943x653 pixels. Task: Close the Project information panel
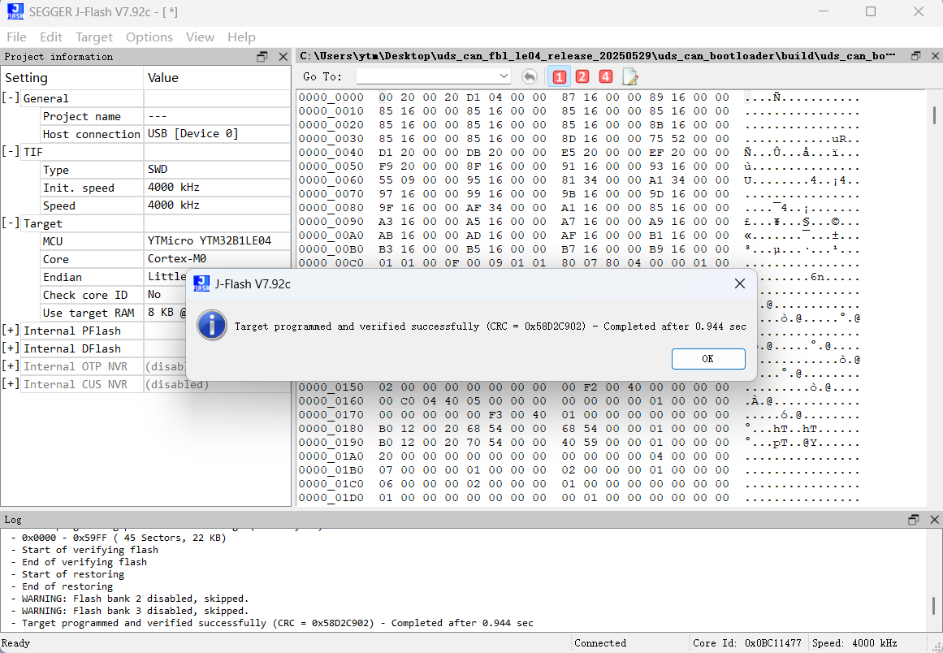(x=283, y=57)
